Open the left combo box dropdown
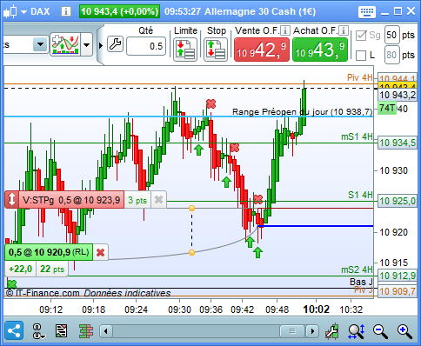 [40, 44]
